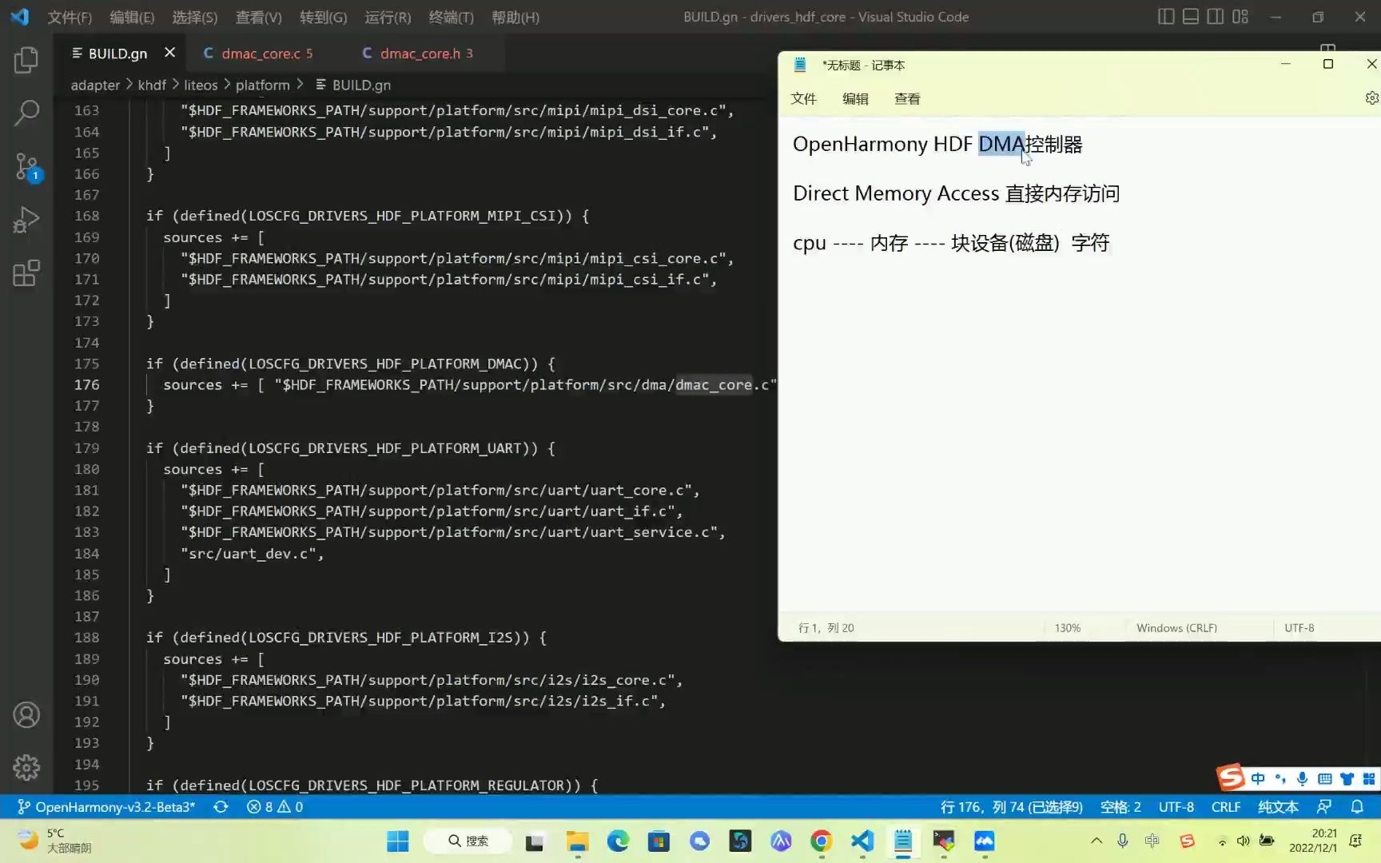Open Source Control view with badge

point(26,167)
